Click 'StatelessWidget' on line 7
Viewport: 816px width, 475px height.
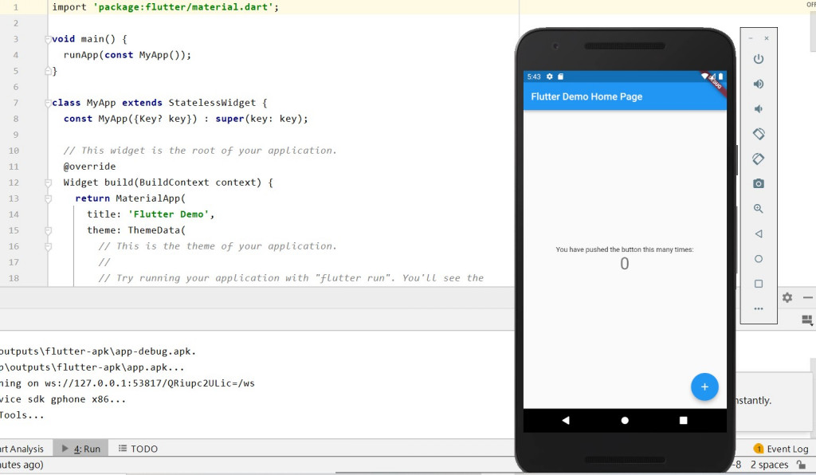pyautogui.click(x=212, y=103)
